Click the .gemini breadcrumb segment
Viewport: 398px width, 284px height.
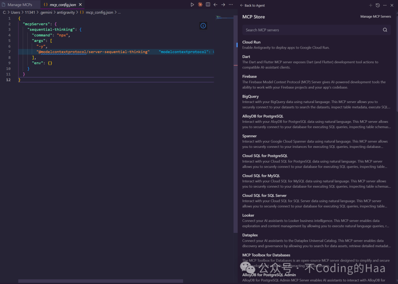(46, 12)
